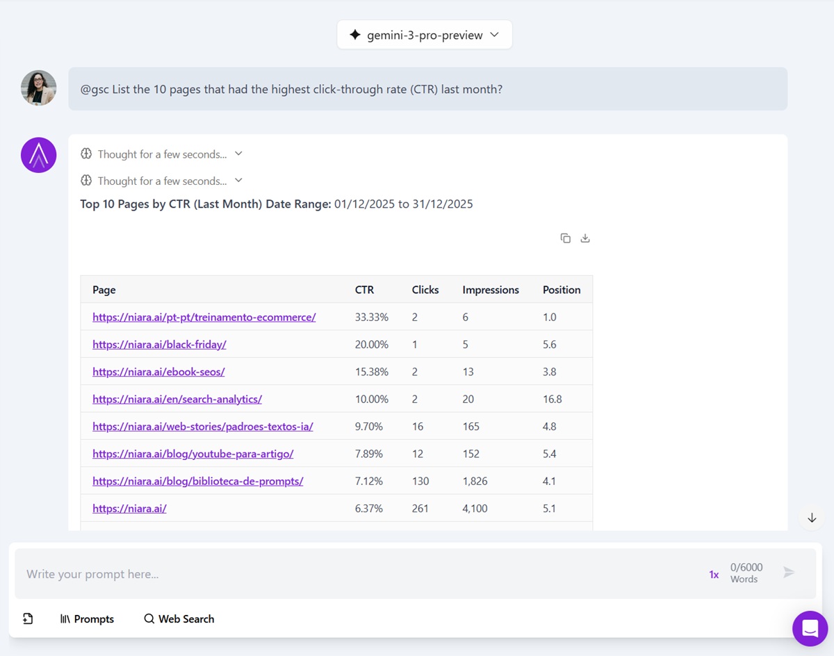
Task: Click the scroll-to-bottom arrow button
Action: tap(811, 518)
